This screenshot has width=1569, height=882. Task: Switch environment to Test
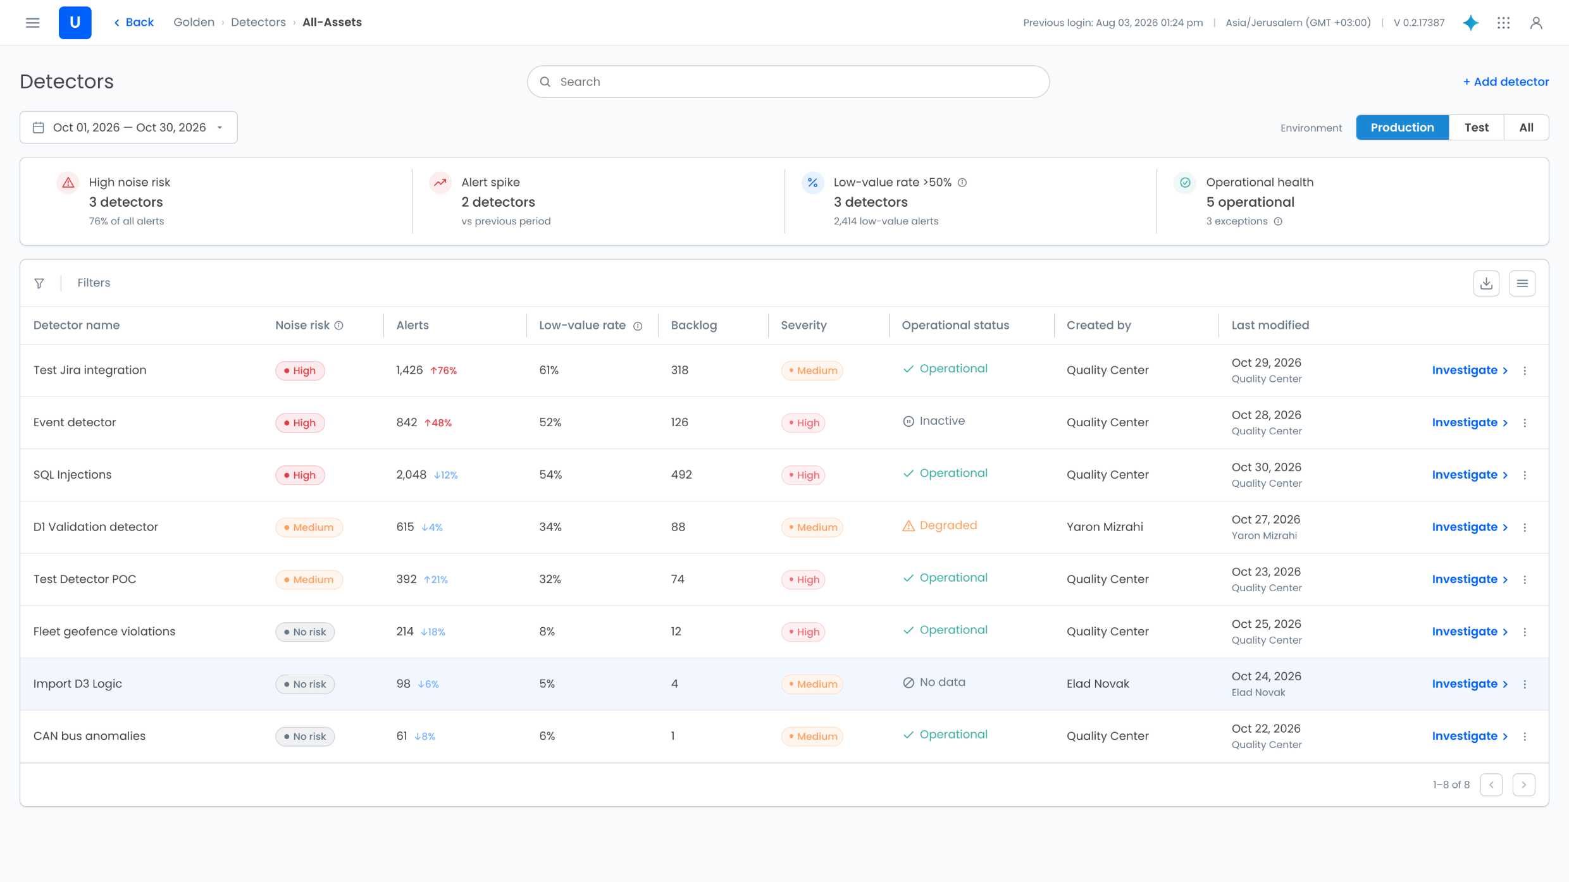1477,128
